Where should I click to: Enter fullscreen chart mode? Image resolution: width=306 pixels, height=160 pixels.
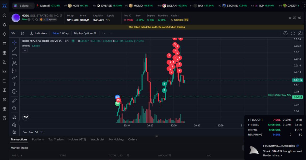pyautogui.click(x=293, y=33)
